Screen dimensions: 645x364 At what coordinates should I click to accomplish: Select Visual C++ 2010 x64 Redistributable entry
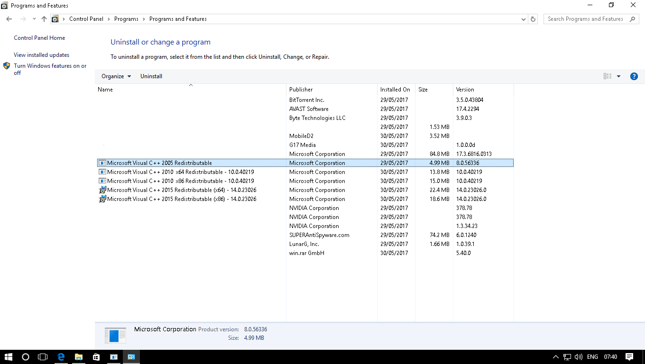click(305, 172)
